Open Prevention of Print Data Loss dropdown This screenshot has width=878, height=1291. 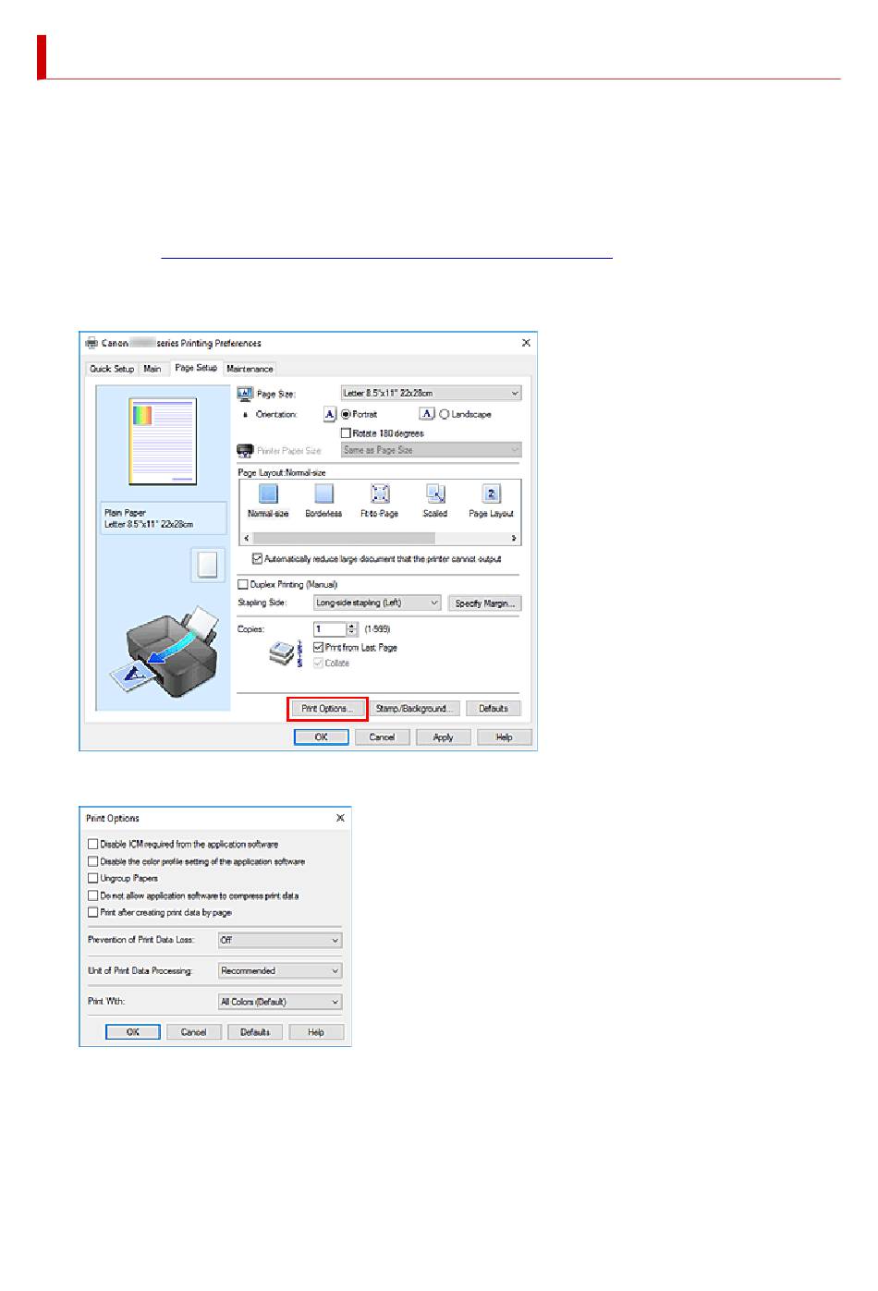point(280,941)
